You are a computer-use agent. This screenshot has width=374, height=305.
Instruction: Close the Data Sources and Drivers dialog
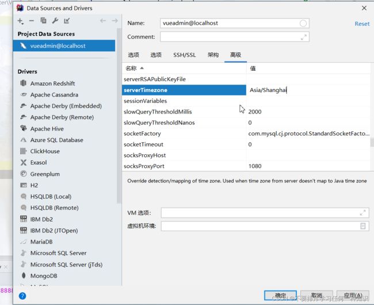[364, 8]
